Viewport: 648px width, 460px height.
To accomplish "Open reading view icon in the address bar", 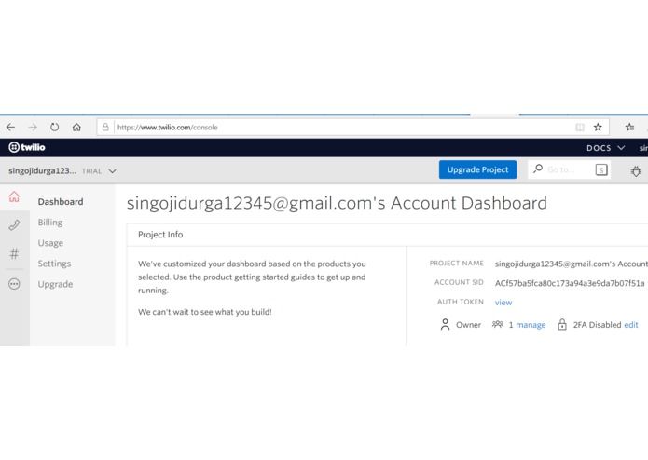I will [x=580, y=127].
